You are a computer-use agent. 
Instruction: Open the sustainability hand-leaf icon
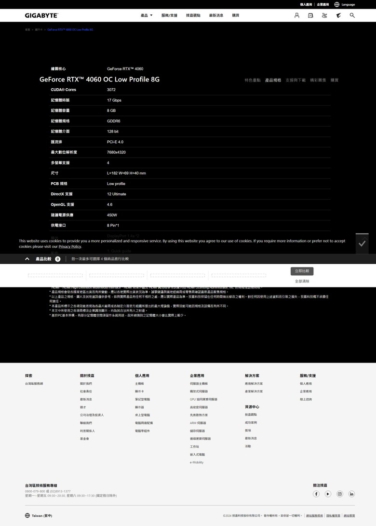pyautogui.click(x=324, y=15)
